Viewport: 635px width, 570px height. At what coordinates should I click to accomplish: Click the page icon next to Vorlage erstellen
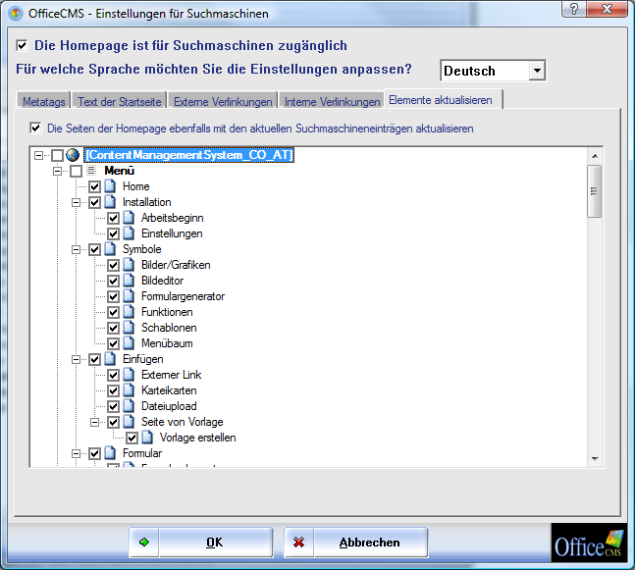click(x=147, y=438)
